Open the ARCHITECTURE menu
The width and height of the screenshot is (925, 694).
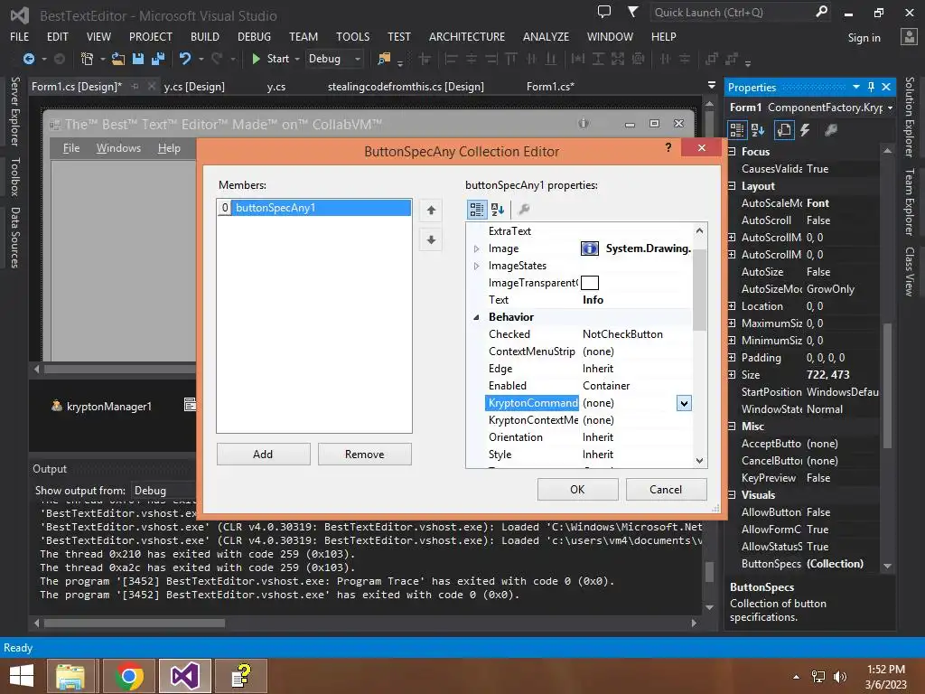467,36
